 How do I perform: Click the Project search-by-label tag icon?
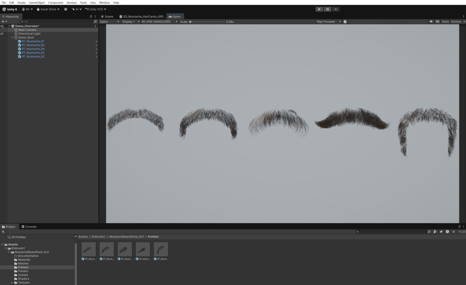tap(441, 232)
